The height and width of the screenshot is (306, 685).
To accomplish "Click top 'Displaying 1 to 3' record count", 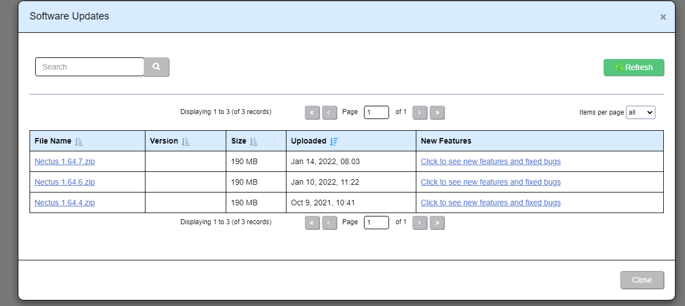I will [x=226, y=112].
